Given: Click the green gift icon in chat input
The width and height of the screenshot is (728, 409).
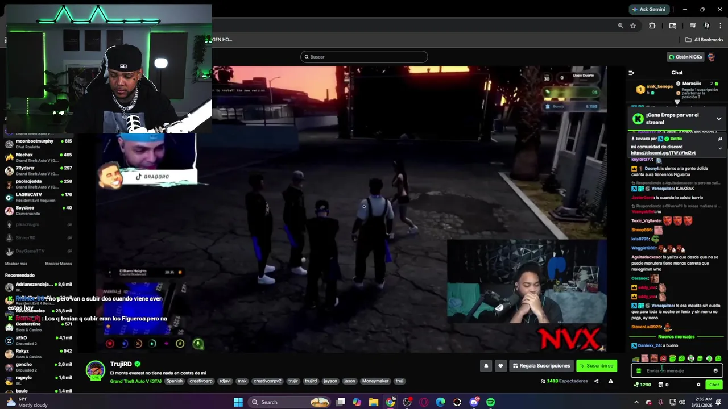Looking at the screenshot, I should [639, 371].
